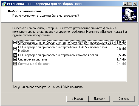Uncheck the RS485 ОВЕН protocol OPC-server checkbox

click(x=15, y=42)
